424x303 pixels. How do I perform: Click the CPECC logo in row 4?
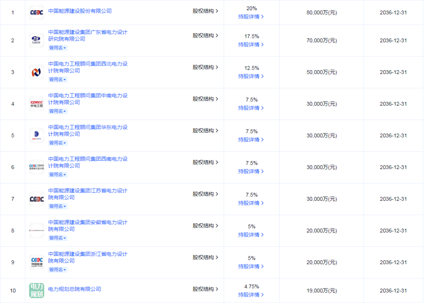click(37, 104)
